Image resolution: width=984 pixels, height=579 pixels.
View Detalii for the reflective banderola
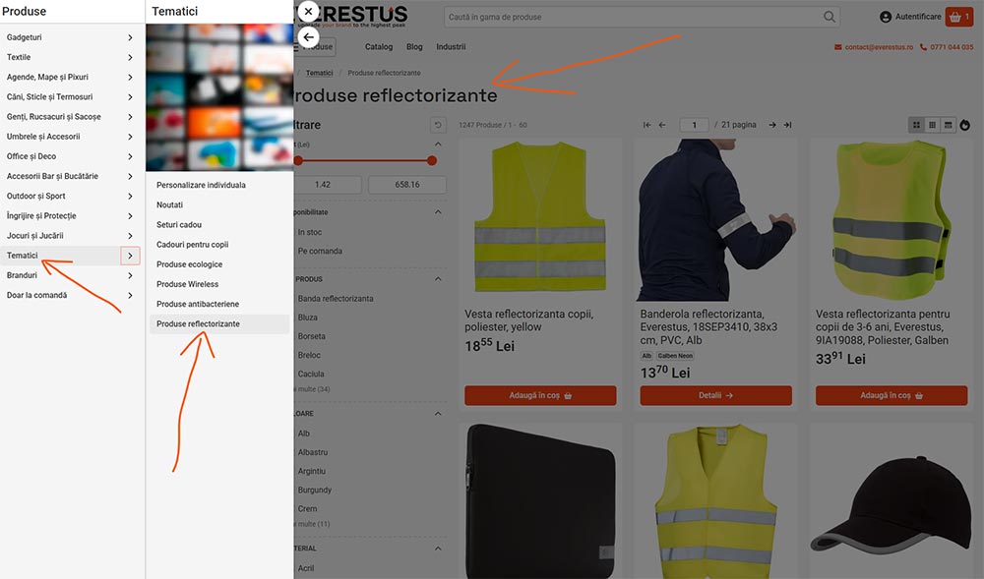coord(715,395)
